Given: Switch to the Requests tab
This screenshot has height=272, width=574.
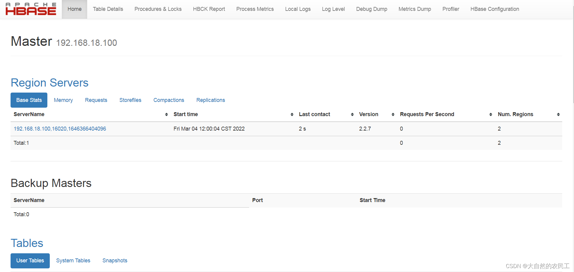Looking at the screenshot, I should point(96,100).
